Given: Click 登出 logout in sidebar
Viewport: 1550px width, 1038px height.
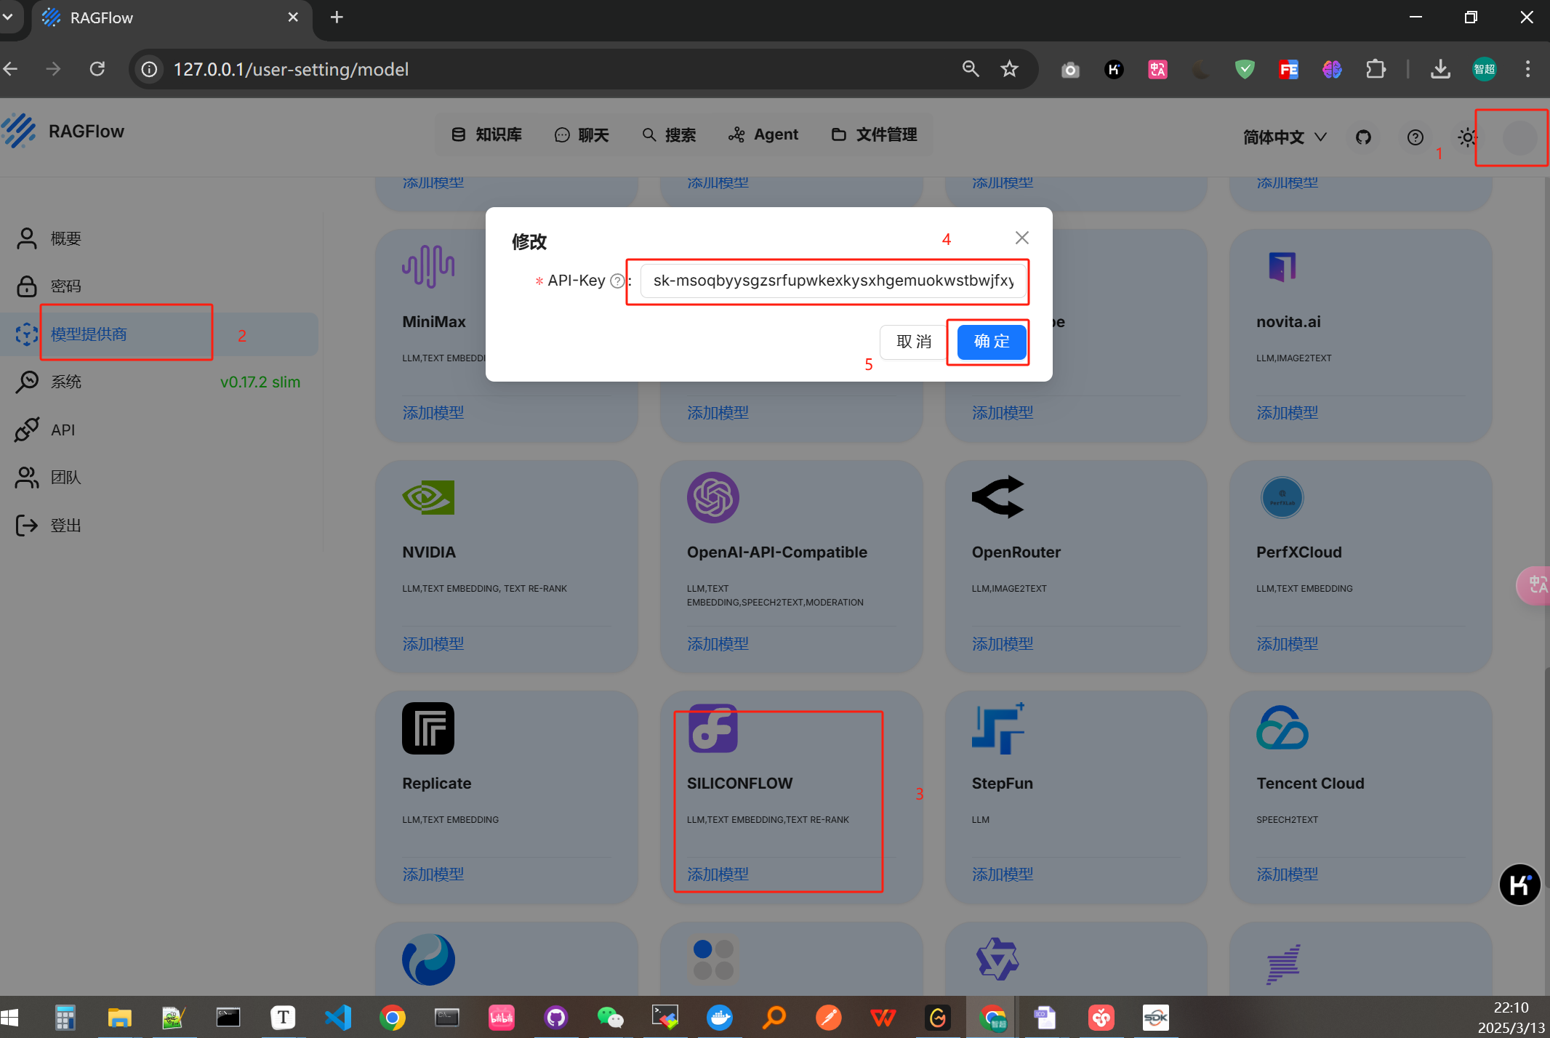Looking at the screenshot, I should [65, 526].
